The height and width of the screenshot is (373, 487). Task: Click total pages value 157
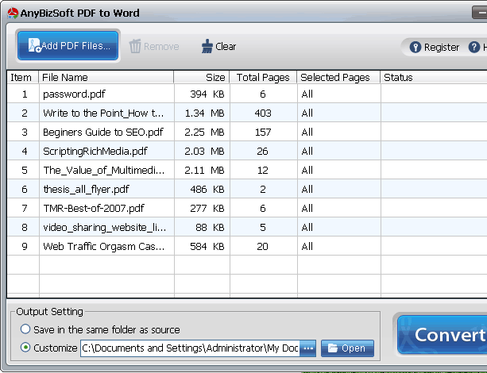tap(263, 133)
